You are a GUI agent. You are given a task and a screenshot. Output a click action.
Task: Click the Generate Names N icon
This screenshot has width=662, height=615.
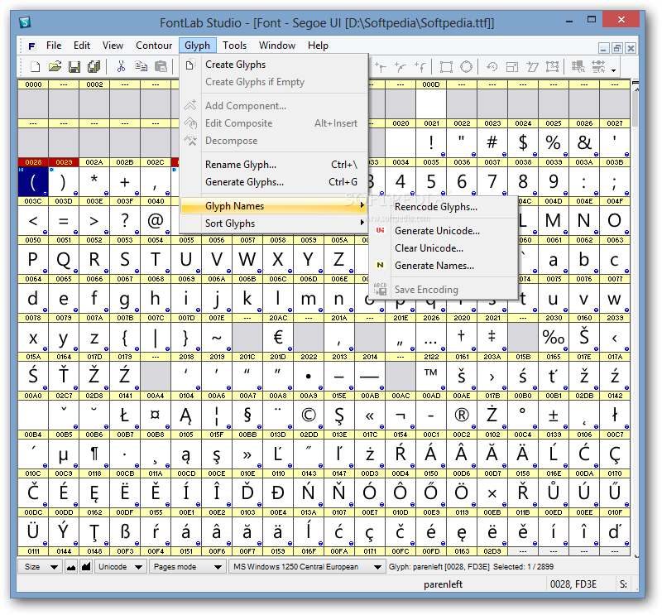pos(380,265)
